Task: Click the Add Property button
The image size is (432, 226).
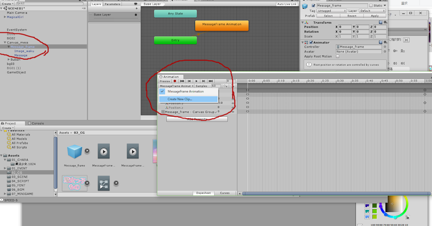Action: [197, 119]
